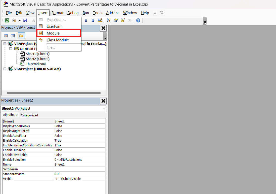Close the Properties - Sheet2 pane
276x194 pixels.
[x=103, y=101]
